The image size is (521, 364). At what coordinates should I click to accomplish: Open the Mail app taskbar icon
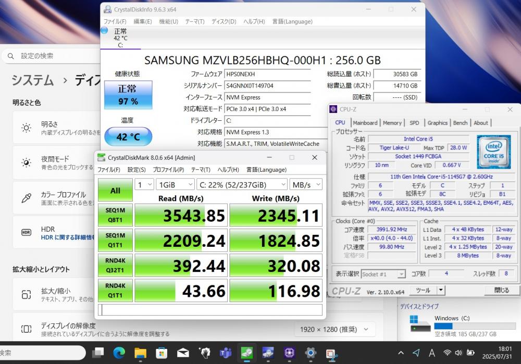click(183, 353)
